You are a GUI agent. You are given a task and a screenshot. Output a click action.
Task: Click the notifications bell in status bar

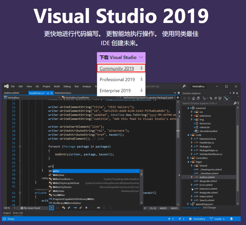click(x=231, y=219)
